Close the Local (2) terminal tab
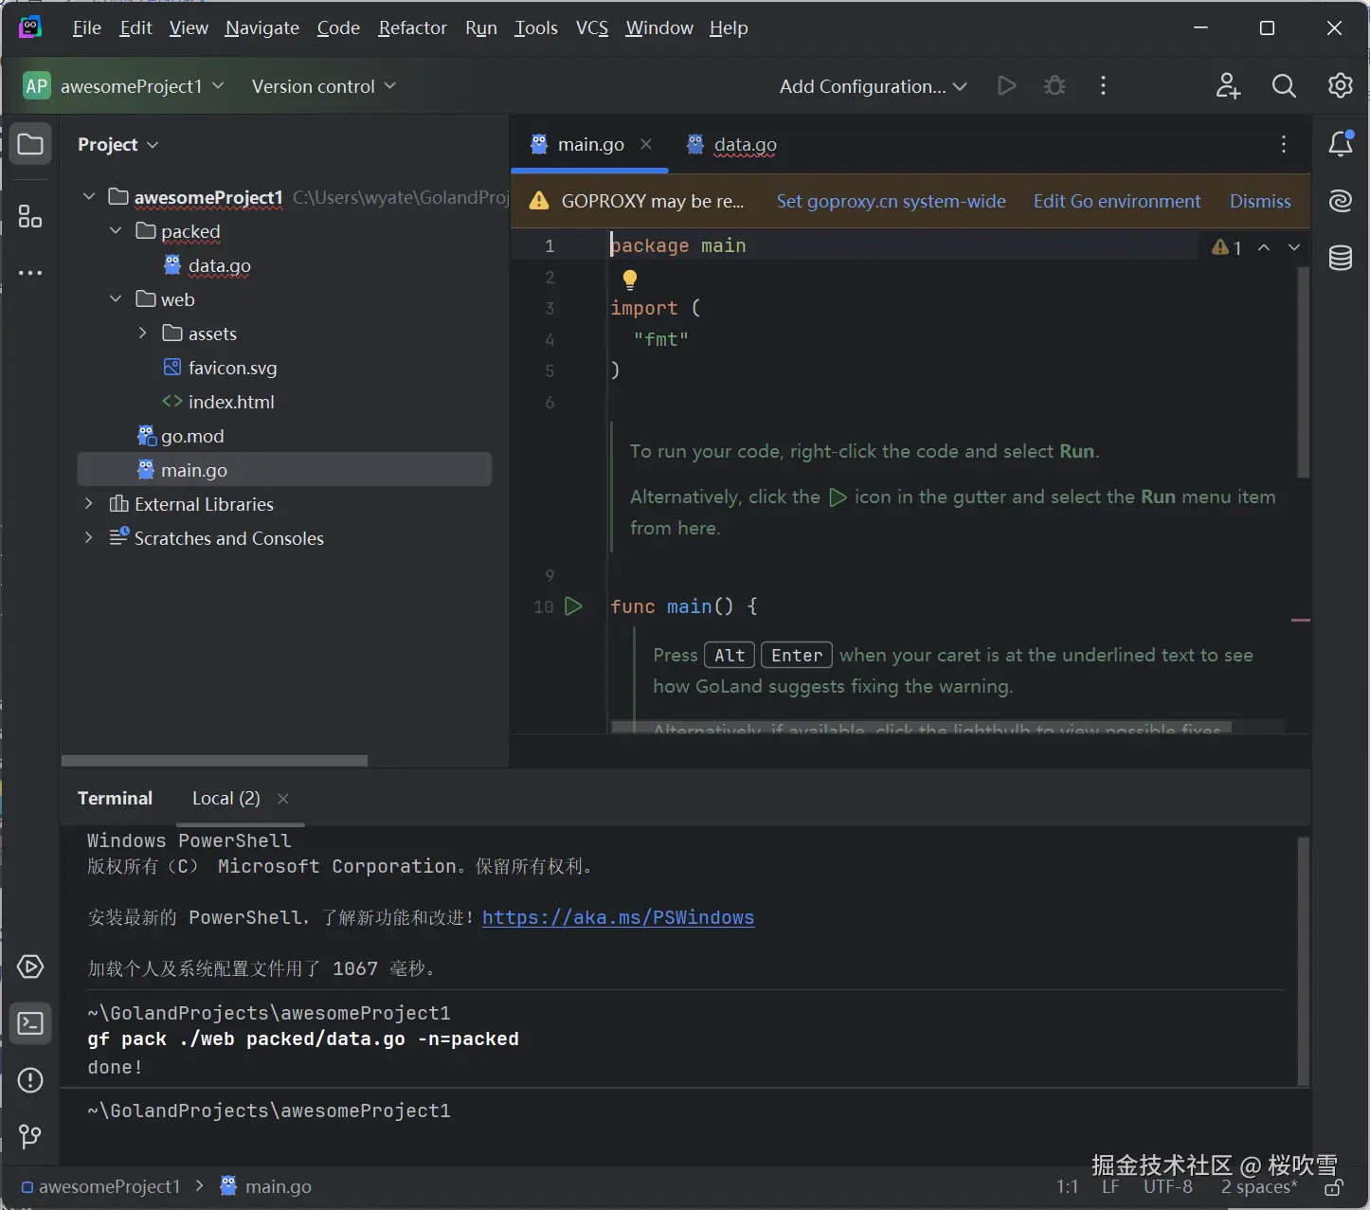The image size is (1370, 1210). tap(283, 799)
